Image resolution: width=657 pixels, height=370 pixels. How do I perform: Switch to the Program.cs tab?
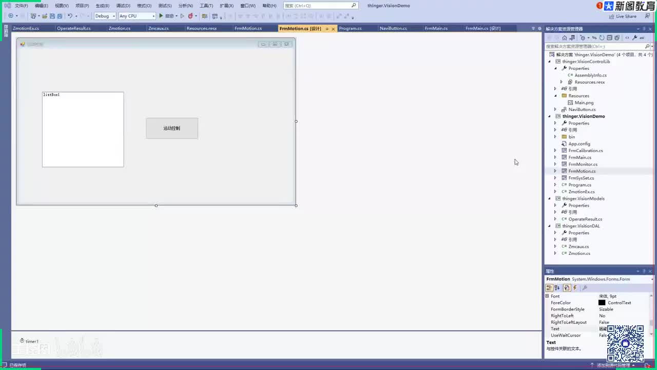tap(350, 28)
